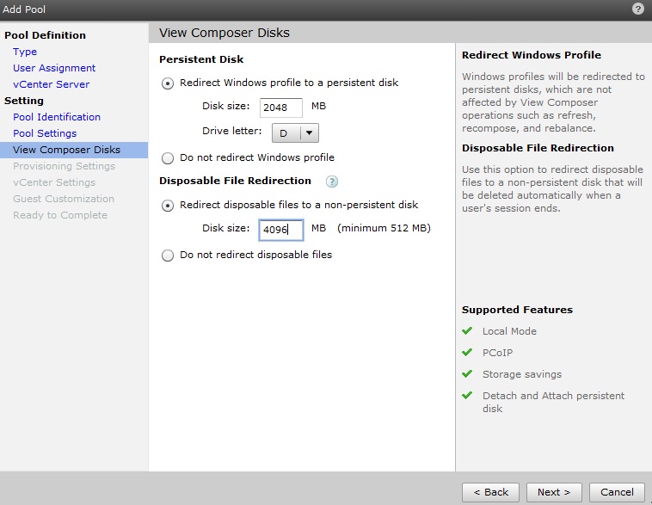
Task: Open Pool Identification in sidebar
Action: pyautogui.click(x=57, y=117)
